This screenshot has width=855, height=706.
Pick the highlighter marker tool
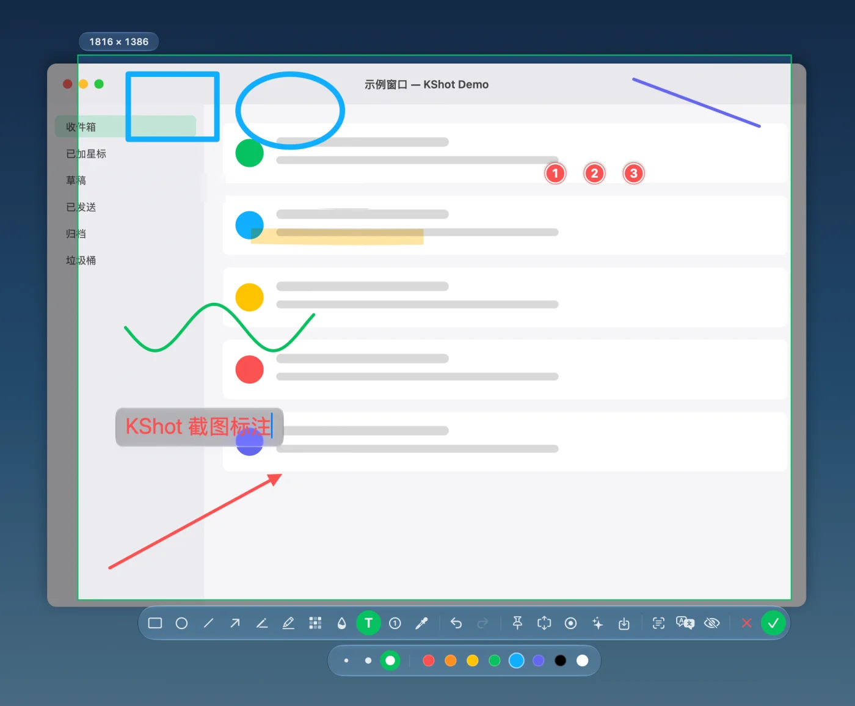point(288,623)
